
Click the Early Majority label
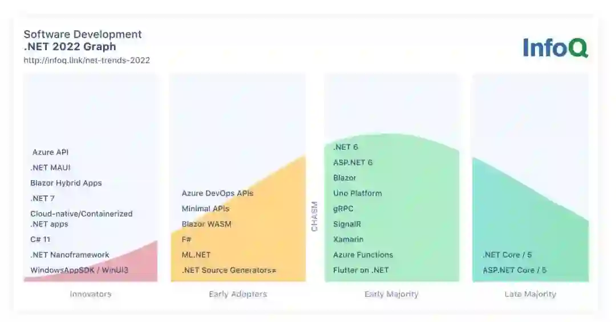point(391,295)
